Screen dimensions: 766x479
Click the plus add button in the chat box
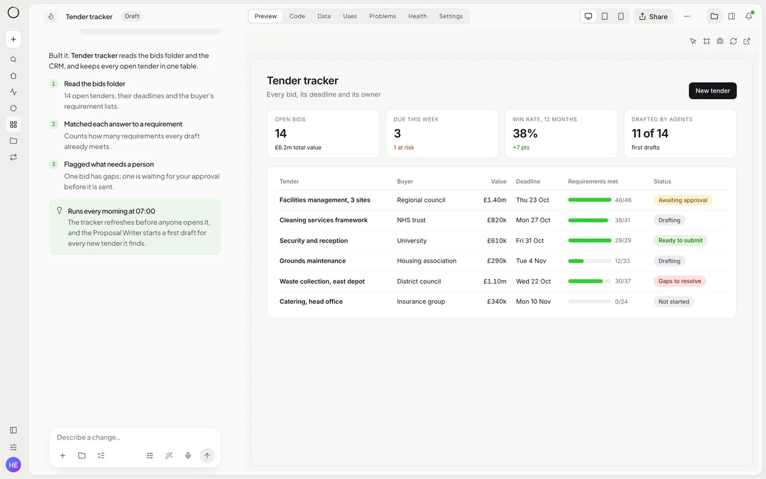point(63,455)
